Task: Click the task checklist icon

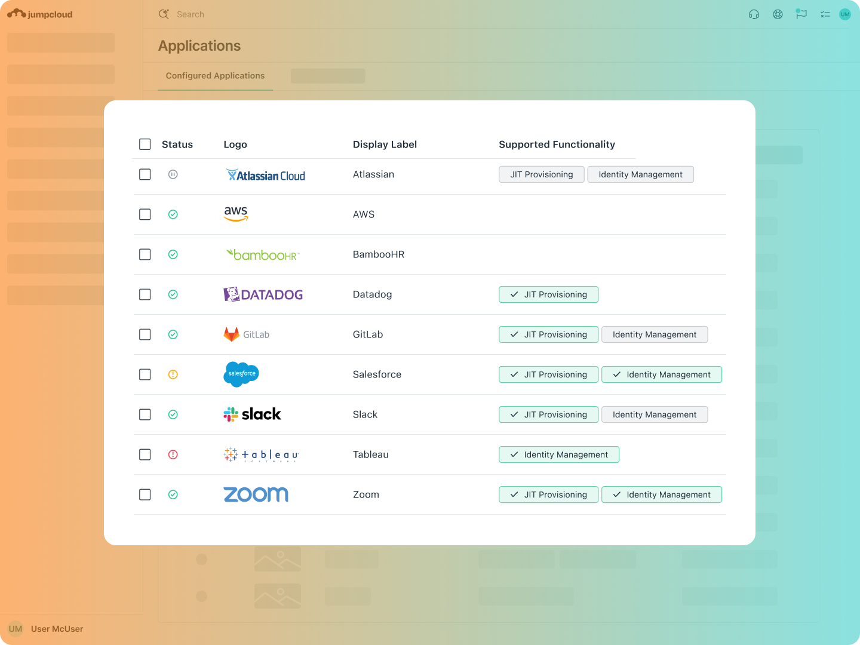Action: [825, 14]
